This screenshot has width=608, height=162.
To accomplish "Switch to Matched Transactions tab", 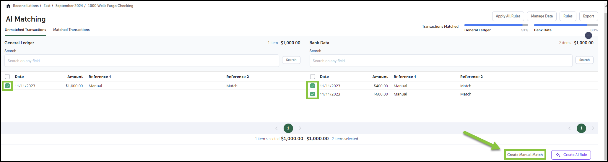I will click(x=71, y=30).
